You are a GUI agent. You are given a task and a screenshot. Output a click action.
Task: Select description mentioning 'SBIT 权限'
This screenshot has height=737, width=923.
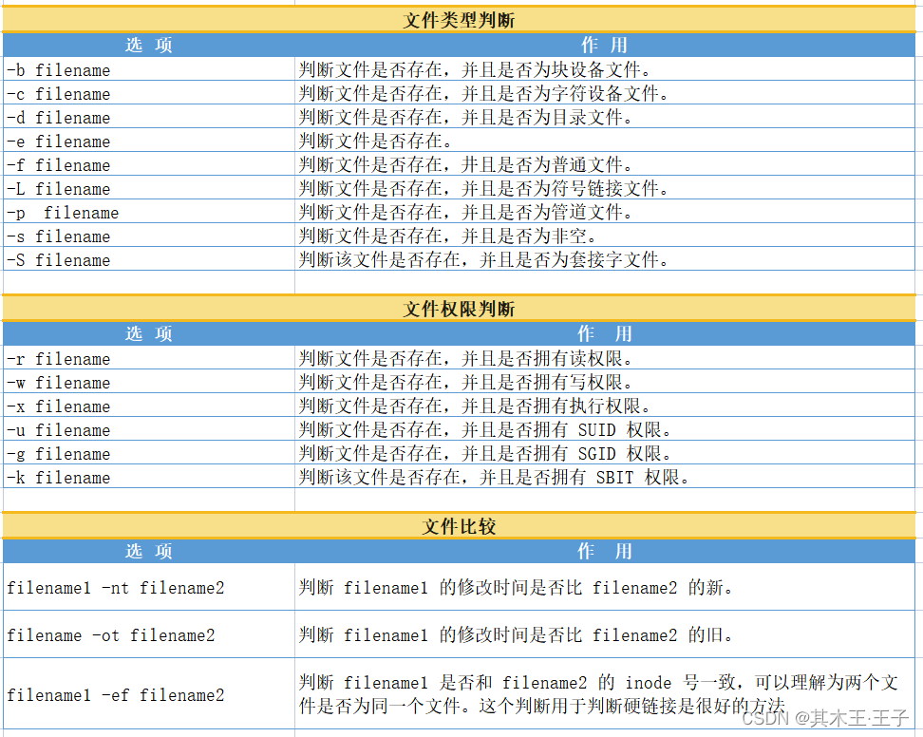[x=605, y=476]
